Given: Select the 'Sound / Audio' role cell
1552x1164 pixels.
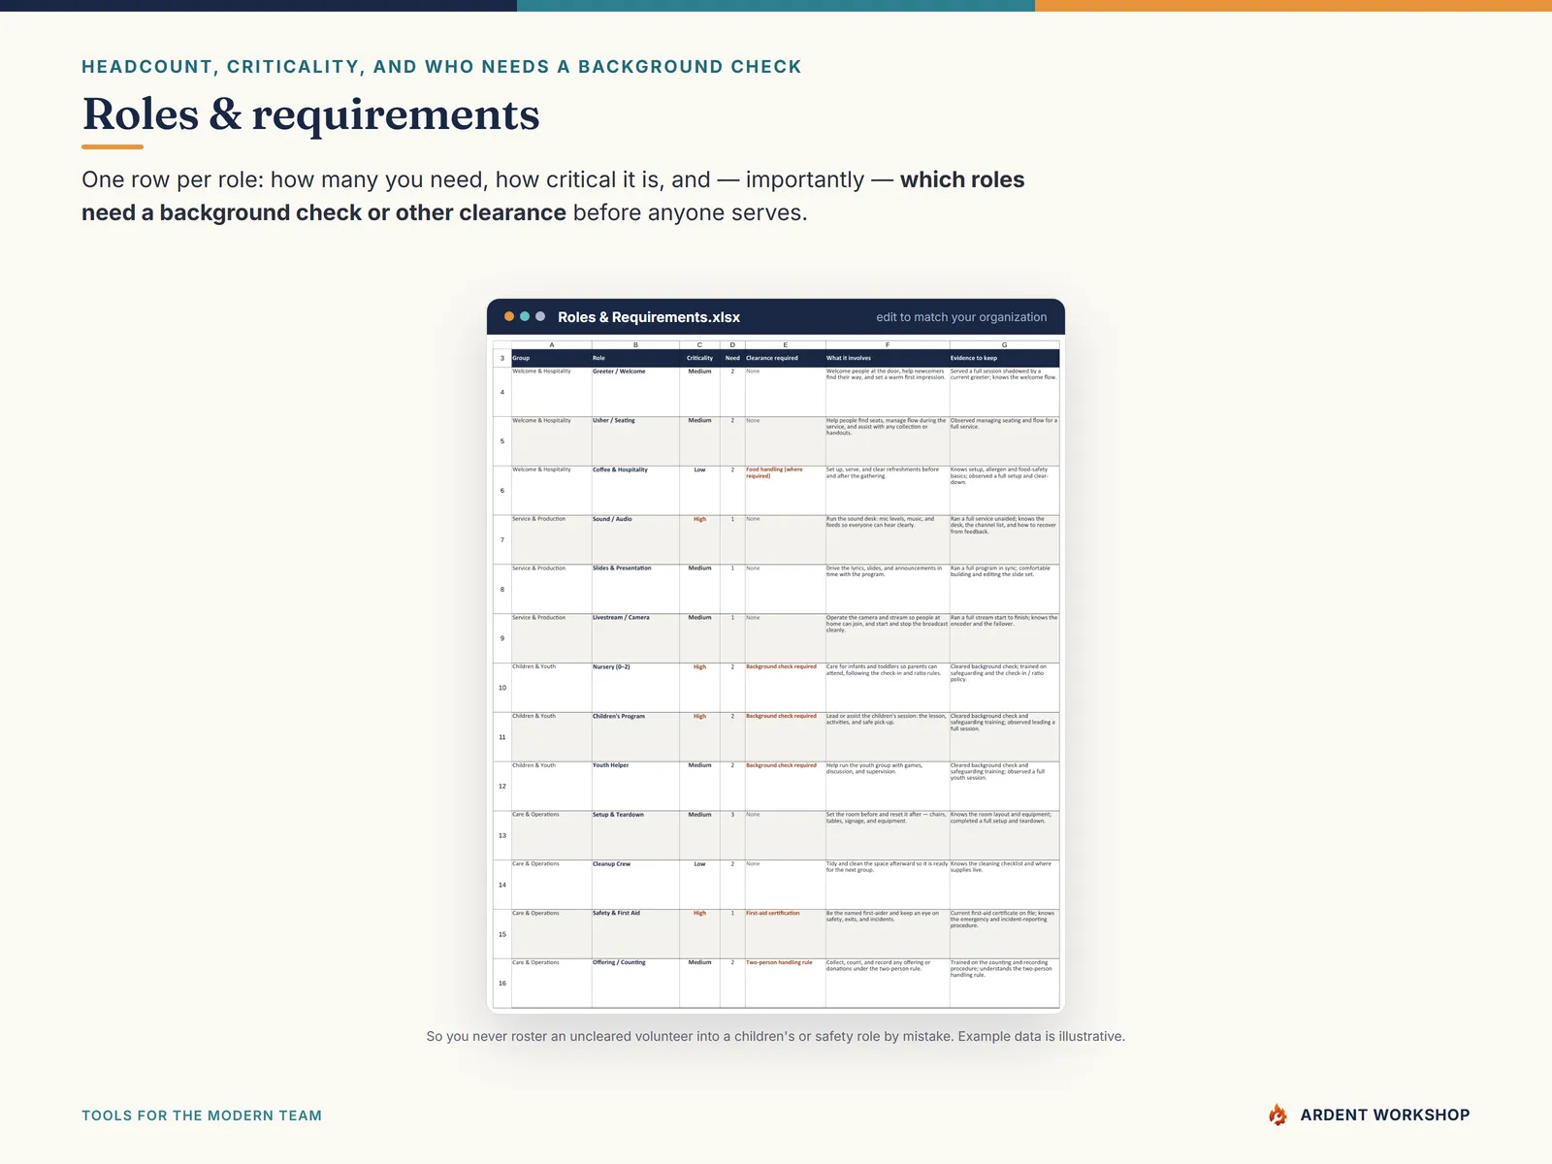Looking at the screenshot, I should (635, 540).
